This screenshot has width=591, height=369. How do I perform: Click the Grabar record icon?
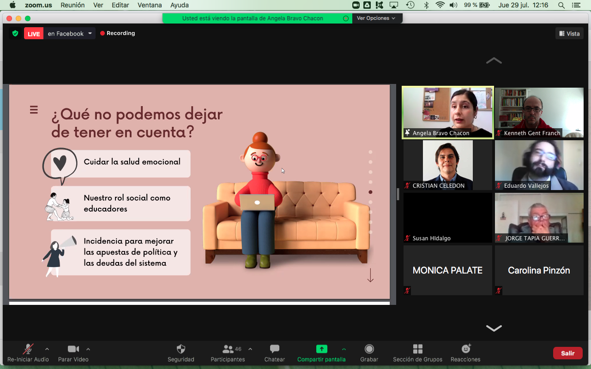point(369,349)
